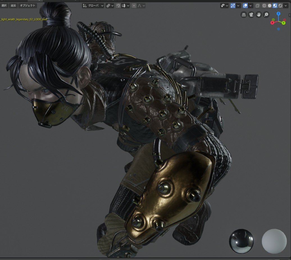
Task: Toggle proportional editing
Action: 134,6
